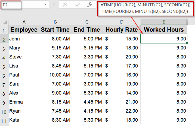195x126 pixels.
Task: Select the cell containing 'Lisa'
Action: coord(24,66)
